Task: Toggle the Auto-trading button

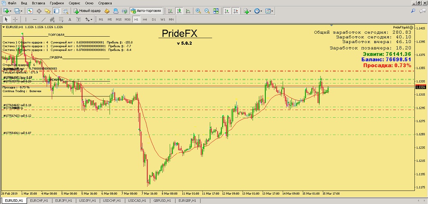Action: tap(146, 11)
